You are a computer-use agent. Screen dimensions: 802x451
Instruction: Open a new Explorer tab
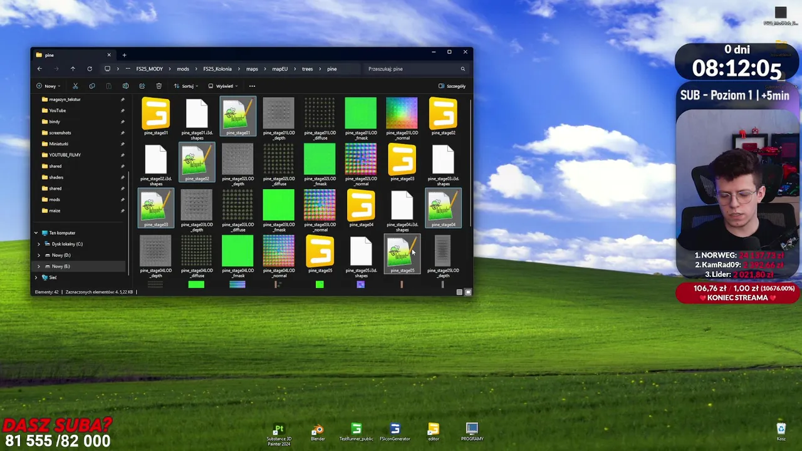(124, 55)
